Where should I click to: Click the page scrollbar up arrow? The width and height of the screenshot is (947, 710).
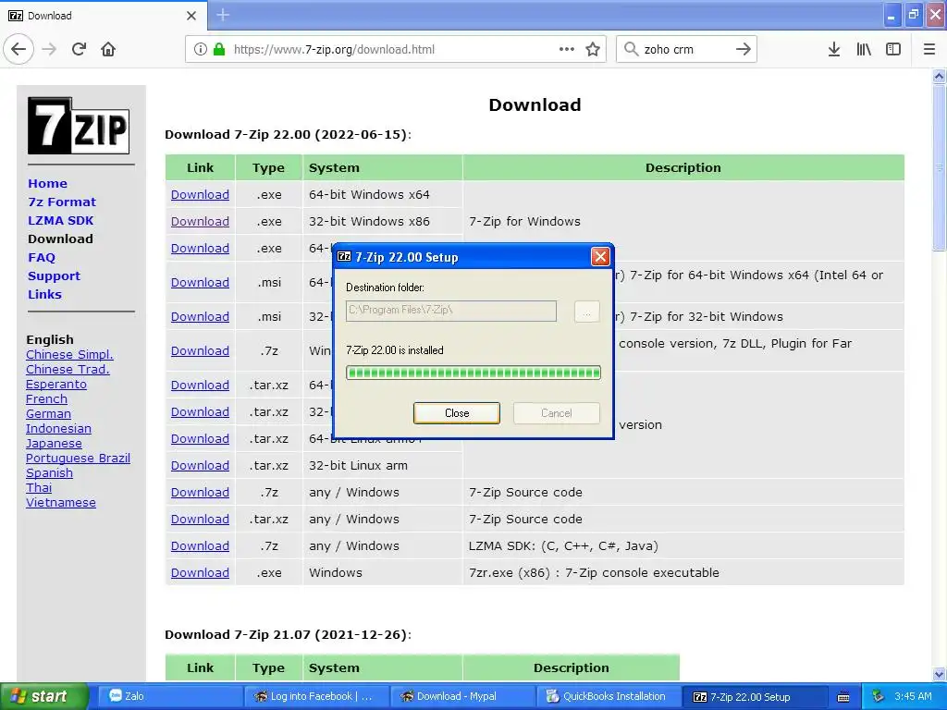pyautogui.click(x=940, y=76)
